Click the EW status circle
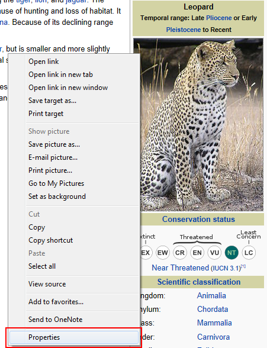The width and height of the screenshot is (267, 348). click(x=162, y=253)
